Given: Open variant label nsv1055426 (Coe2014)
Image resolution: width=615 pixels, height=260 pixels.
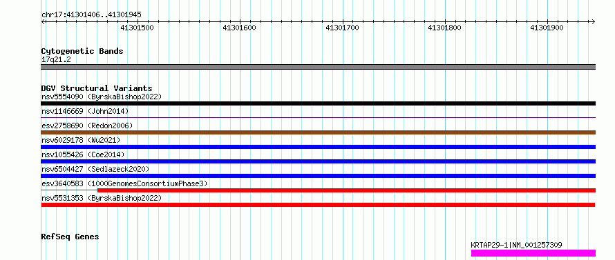Looking at the screenshot, I should coord(83,154).
